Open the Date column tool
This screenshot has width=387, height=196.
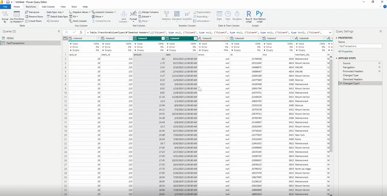click(219, 16)
